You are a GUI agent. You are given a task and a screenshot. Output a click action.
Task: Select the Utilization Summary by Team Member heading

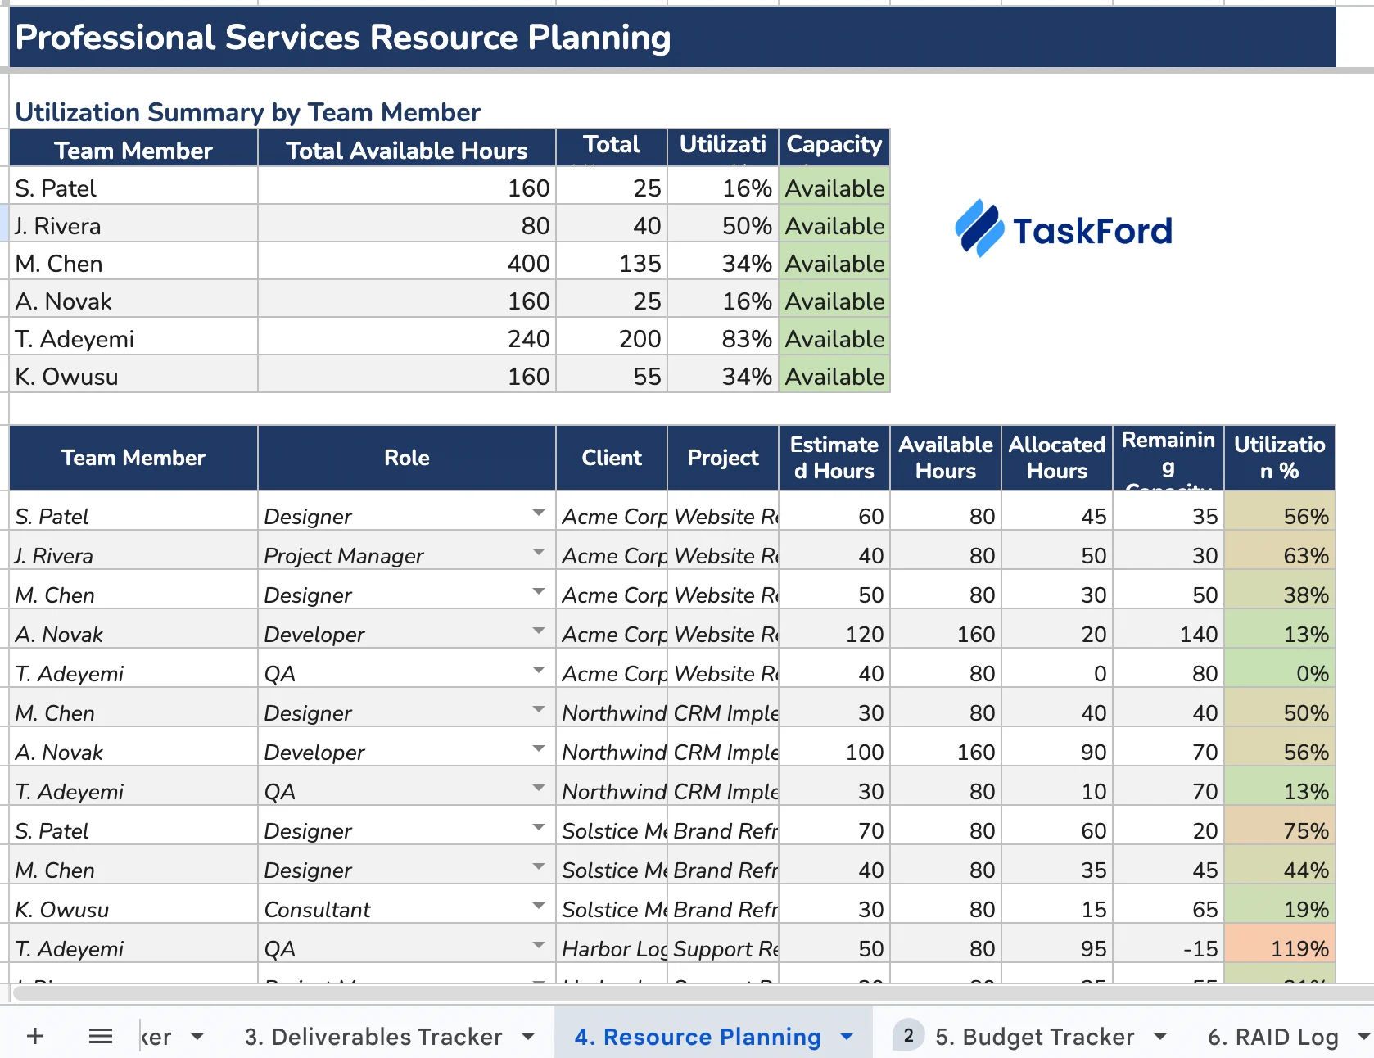click(247, 112)
